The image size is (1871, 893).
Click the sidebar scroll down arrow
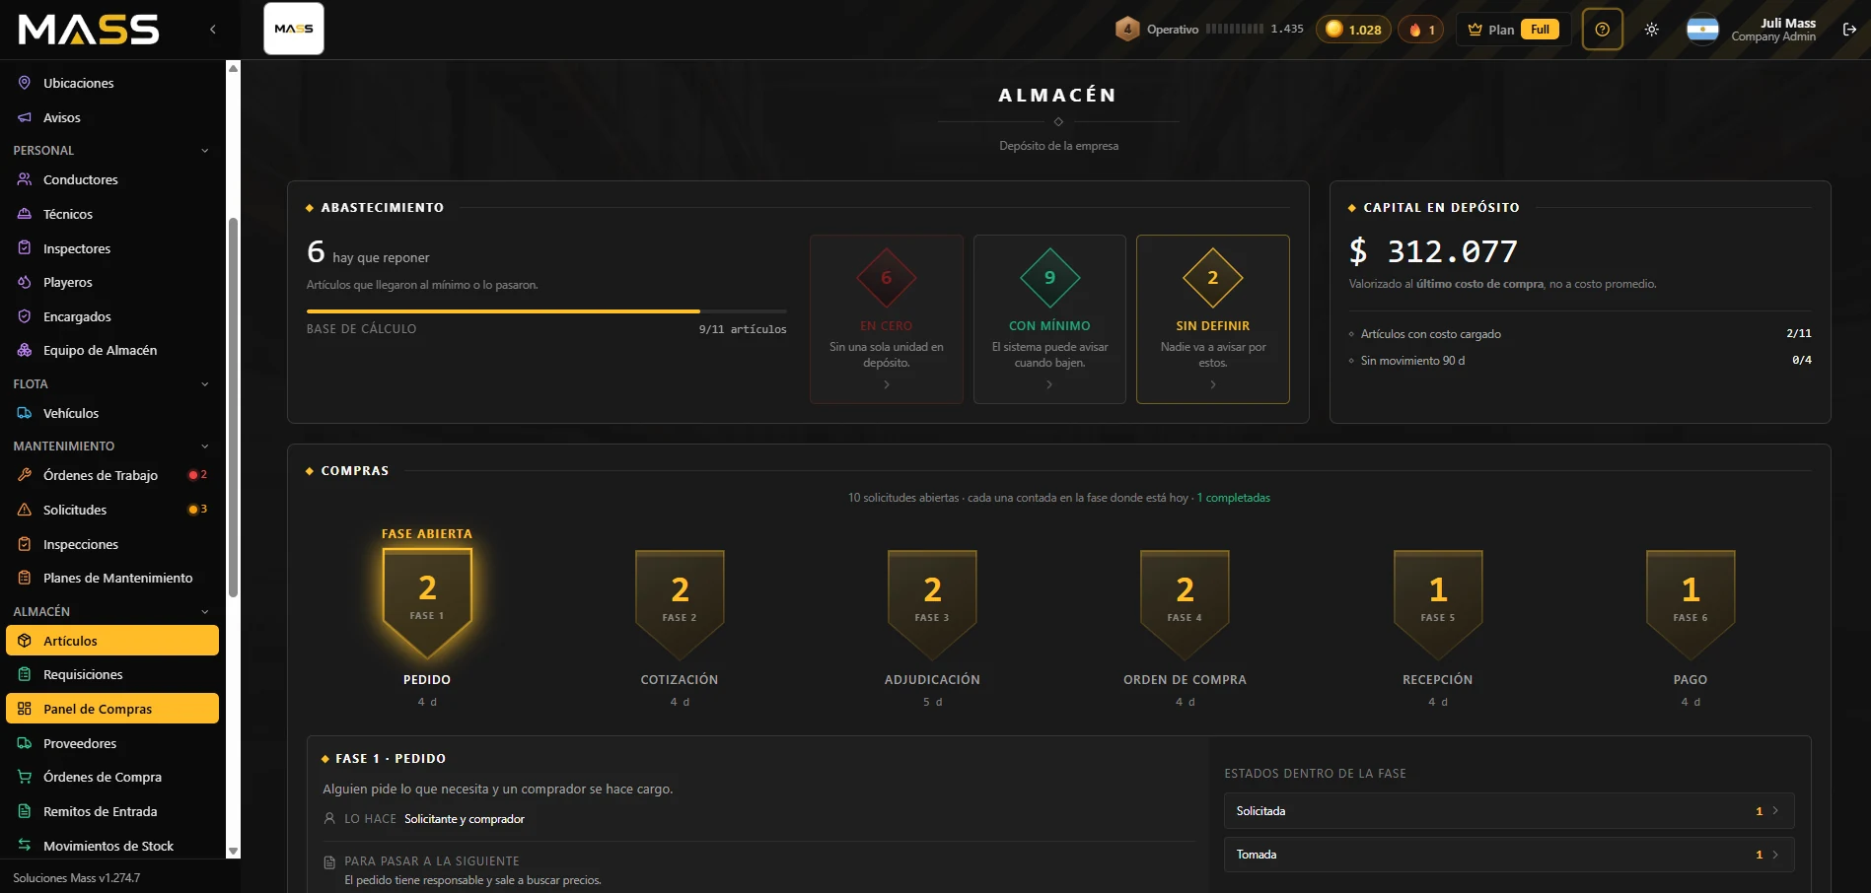click(234, 851)
